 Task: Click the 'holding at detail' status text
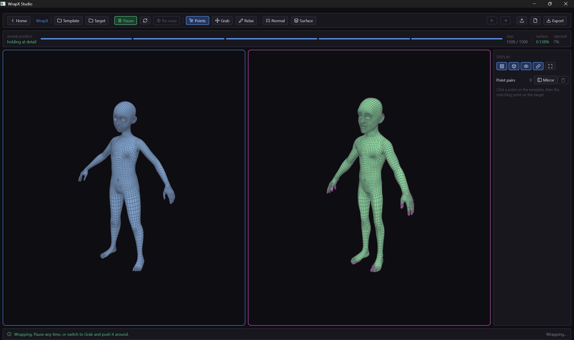tap(22, 42)
